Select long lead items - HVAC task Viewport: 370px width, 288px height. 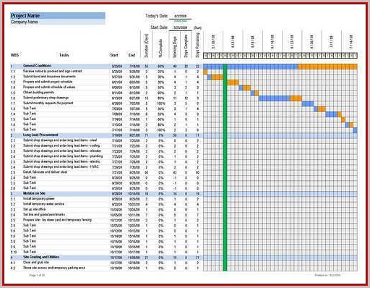point(61,166)
